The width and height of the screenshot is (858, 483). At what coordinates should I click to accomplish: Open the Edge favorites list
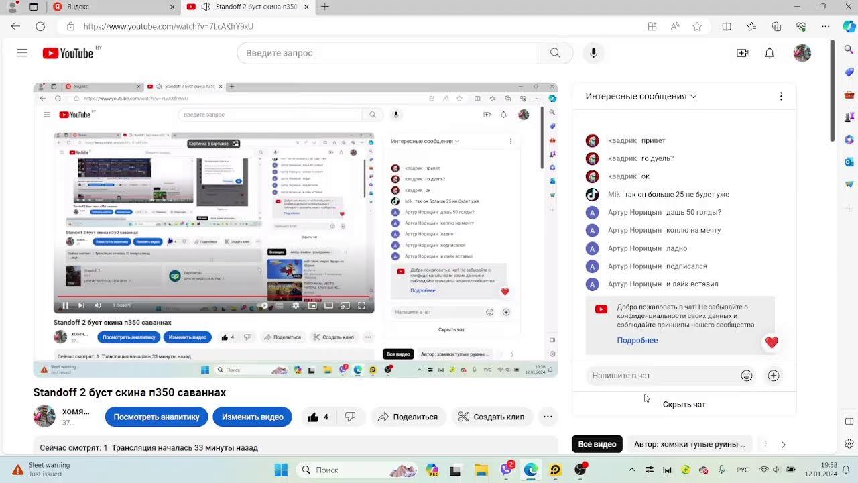(x=751, y=26)
